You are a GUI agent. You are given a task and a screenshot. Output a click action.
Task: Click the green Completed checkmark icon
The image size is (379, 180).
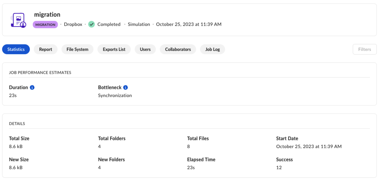tap(92, 24)
